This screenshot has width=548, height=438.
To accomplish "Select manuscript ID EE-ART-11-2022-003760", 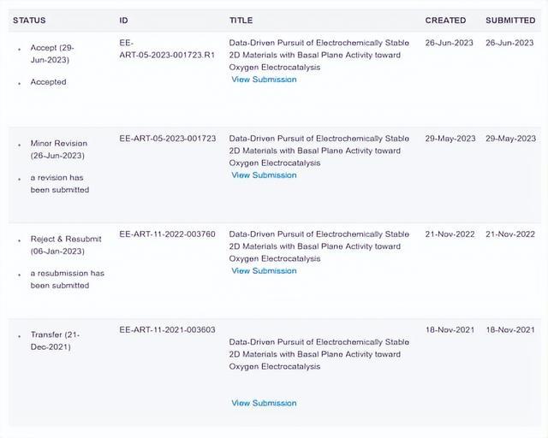I will [x=167, y=234].
